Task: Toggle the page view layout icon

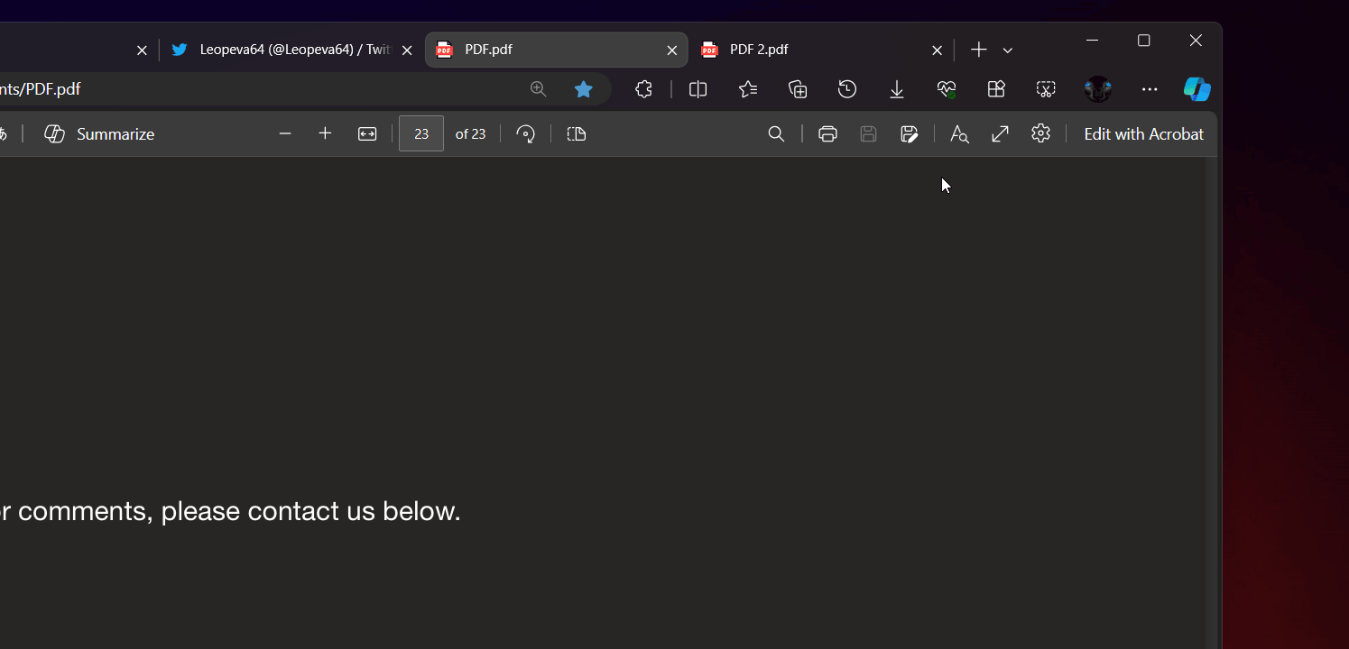Action: tap(577, 134)
